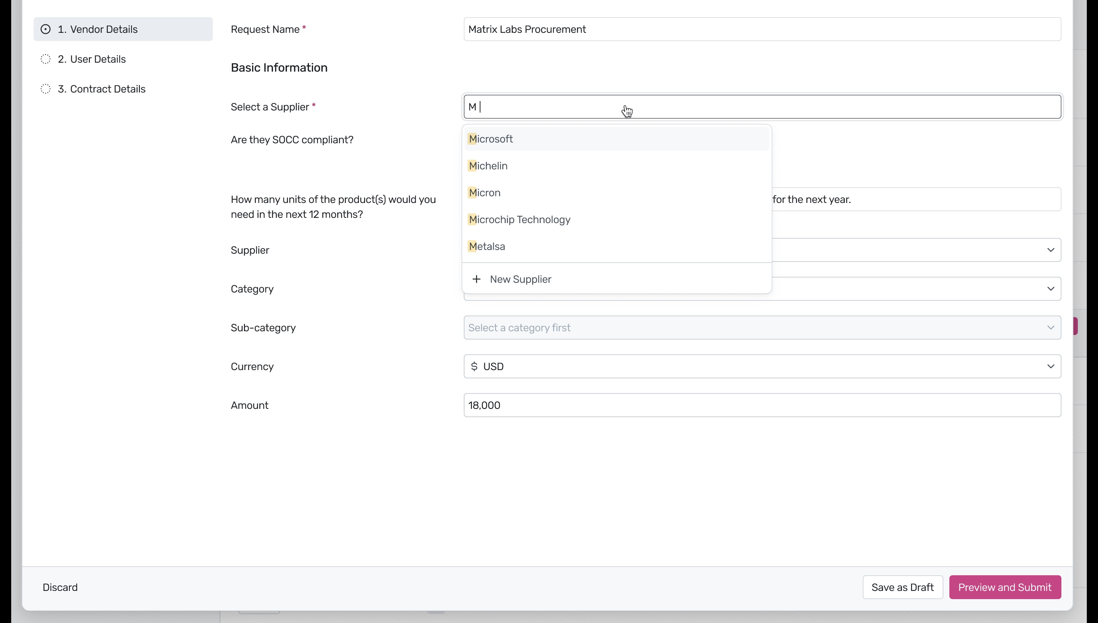Image resolution: width=1098 pixels, height=623 pixels.
Task: Click the Sub-category label
Action: 263,328
